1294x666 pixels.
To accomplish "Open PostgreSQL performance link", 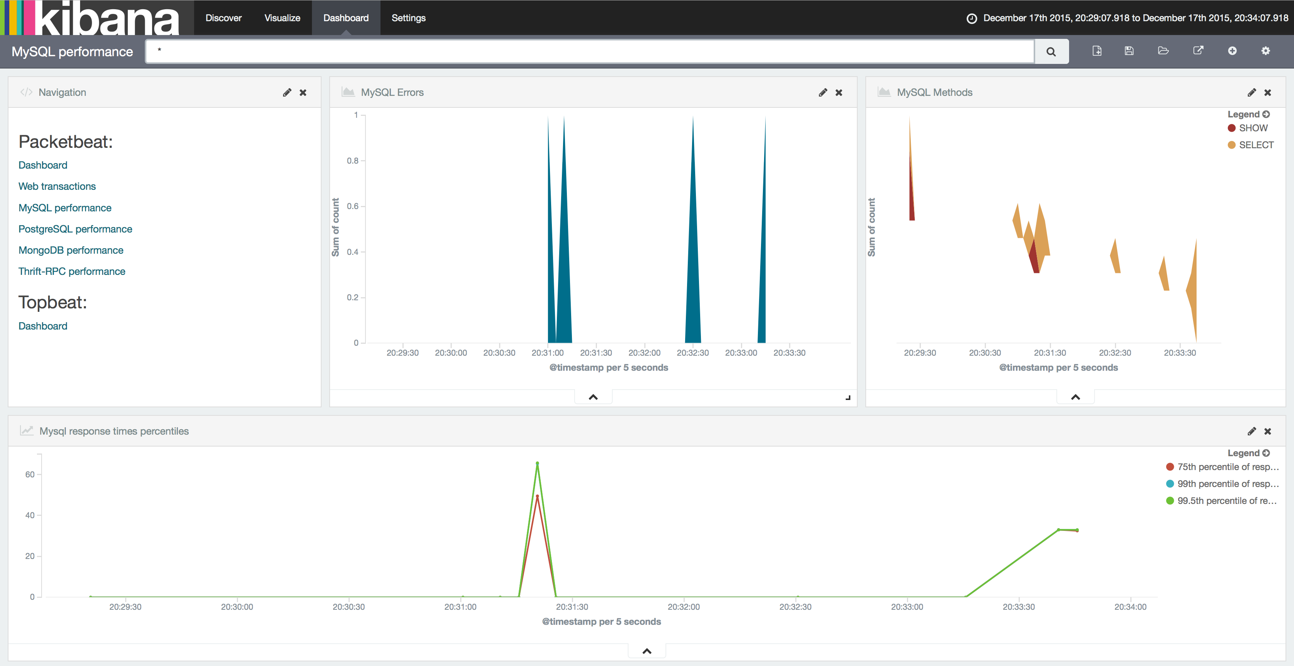I will coord(75,229).
